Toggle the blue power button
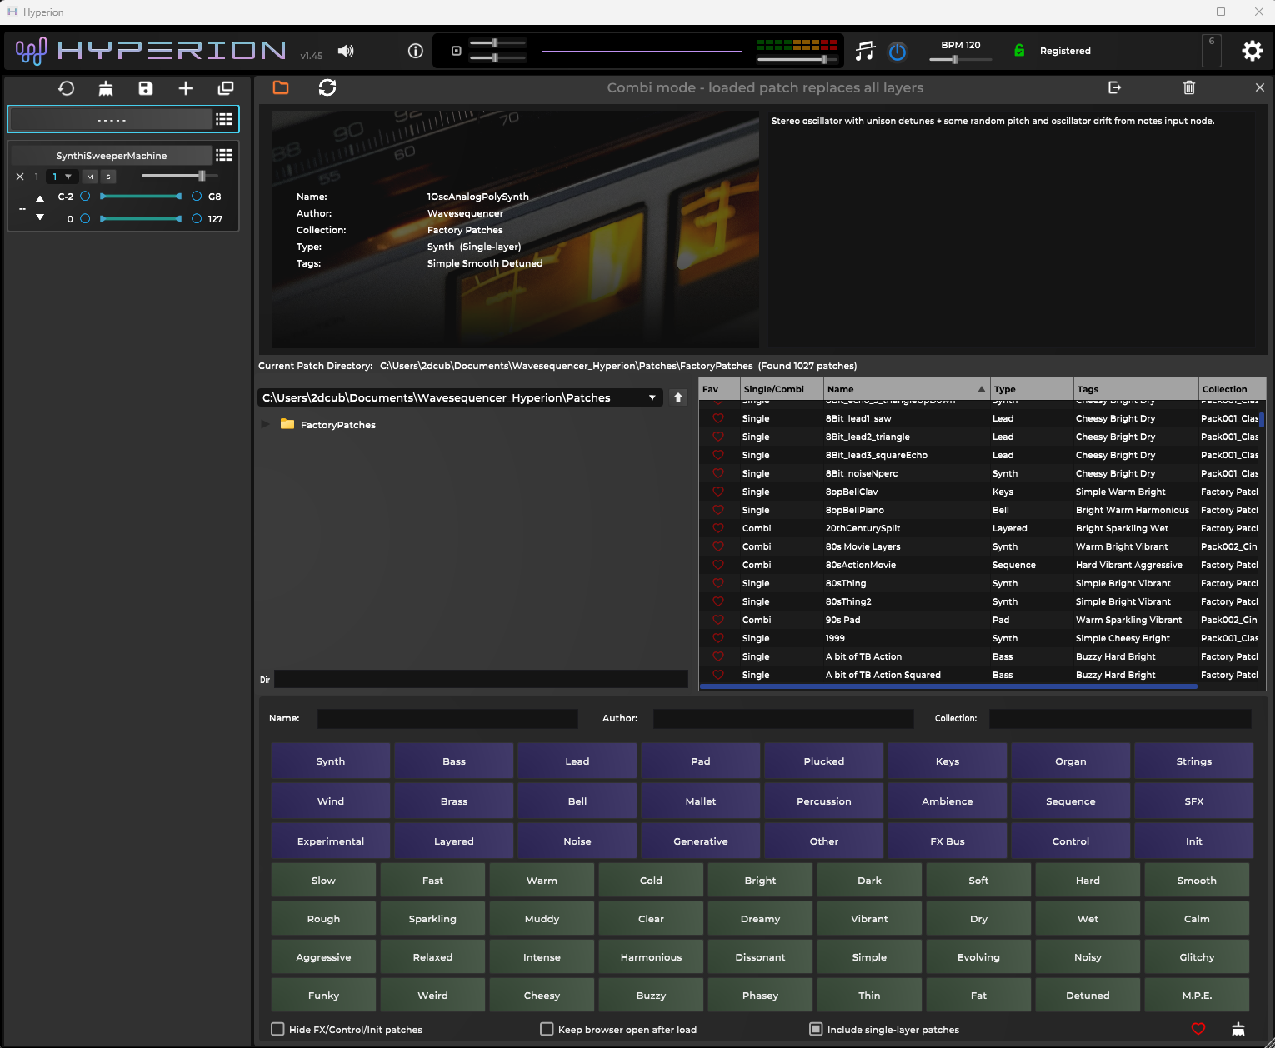The height and width of the screenshot is (1048, 1275). (897, 52)
